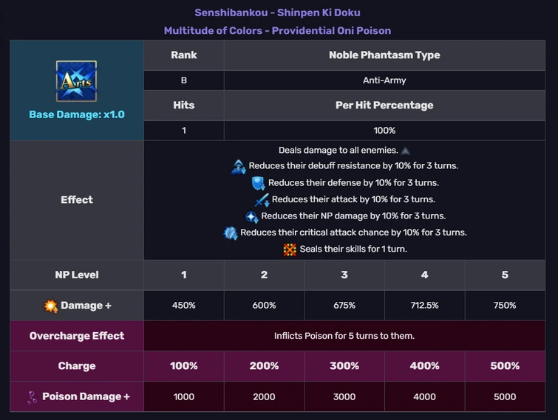Click the Damage + burst icon
This screenshot has height=420, width=558.
50,306
